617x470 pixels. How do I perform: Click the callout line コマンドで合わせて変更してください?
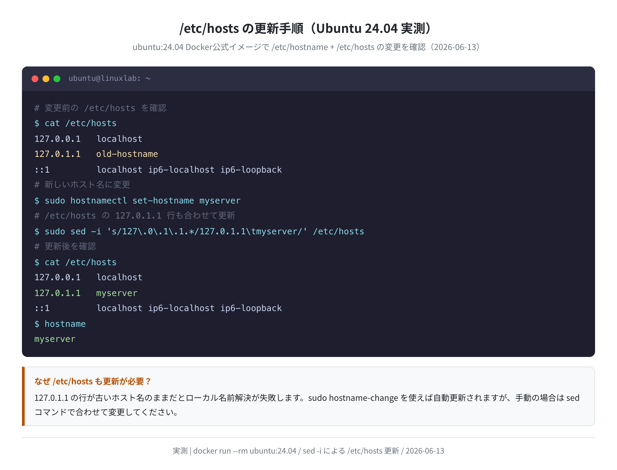pyautogui.click(x=106, y=412)
